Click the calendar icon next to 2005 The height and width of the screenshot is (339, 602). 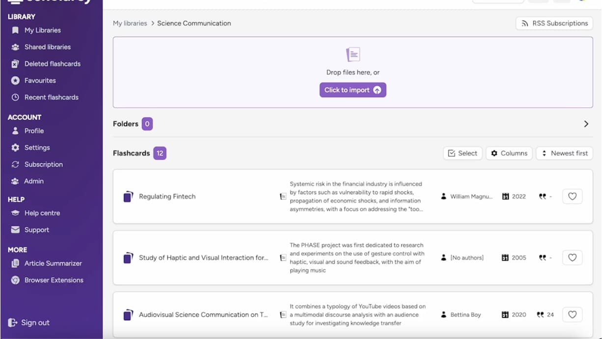pos(505,258)
